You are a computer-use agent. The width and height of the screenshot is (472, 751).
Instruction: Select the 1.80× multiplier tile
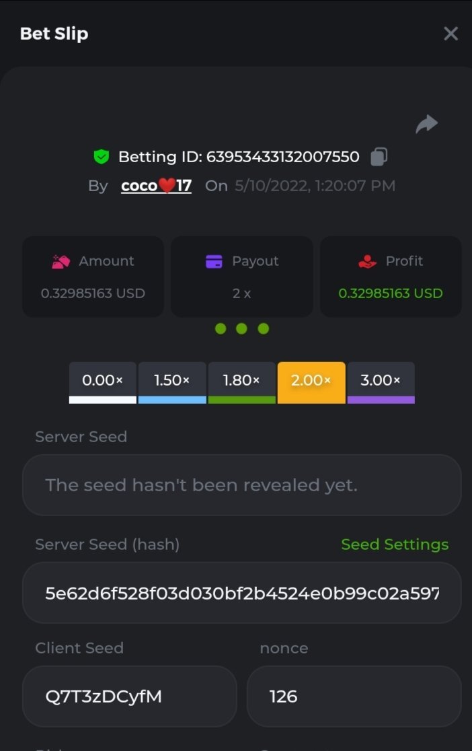click(241, 382)
